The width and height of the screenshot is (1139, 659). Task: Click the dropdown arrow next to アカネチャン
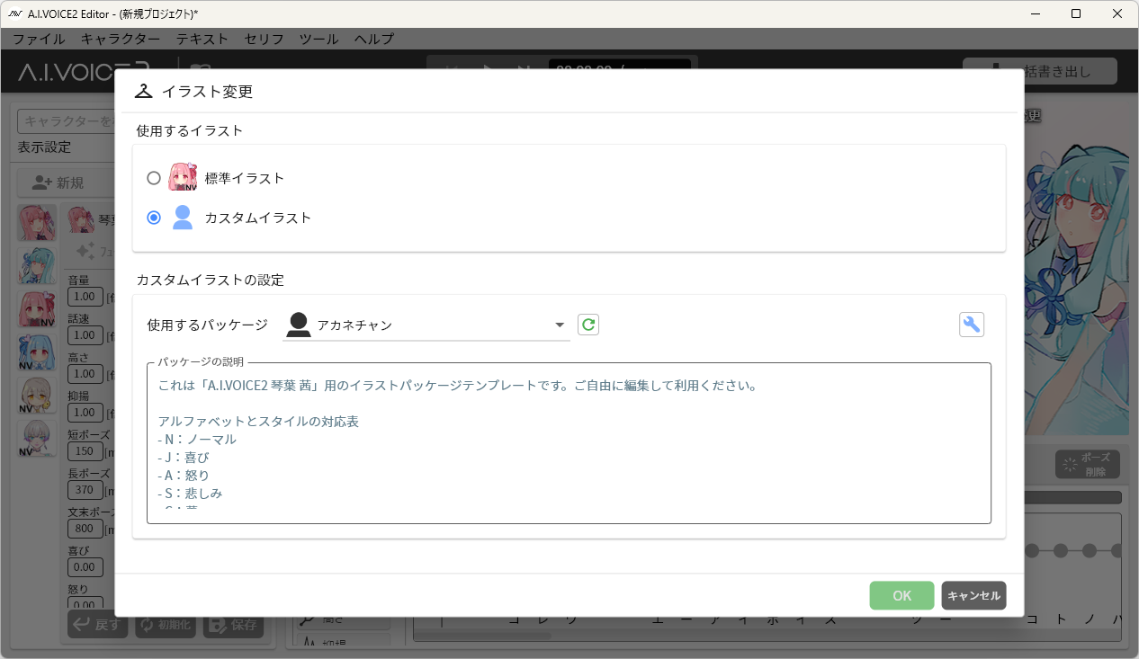point(560,325)
